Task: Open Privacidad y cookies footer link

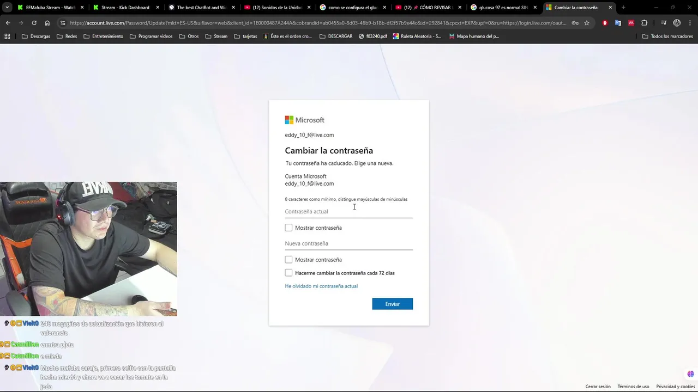Action: click(x=676, y=387)
